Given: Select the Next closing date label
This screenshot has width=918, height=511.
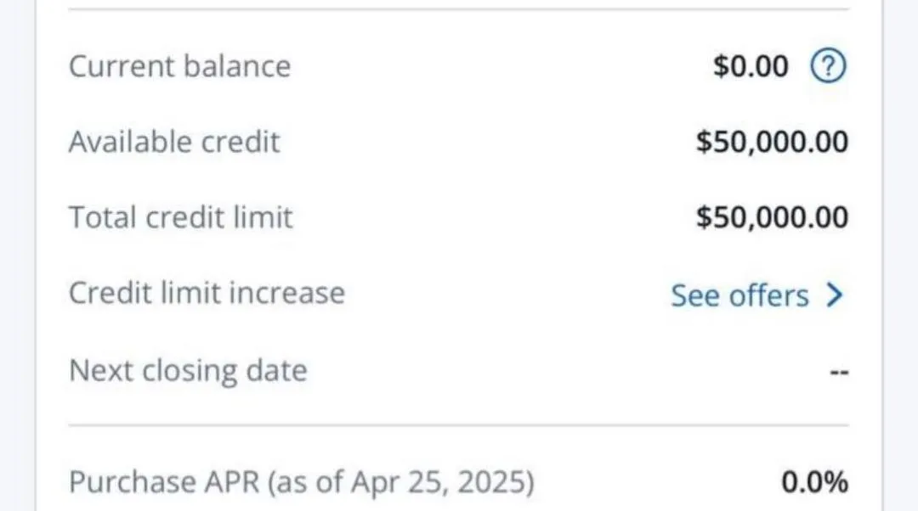Looking at the screenshot, I should coord(188,371).
